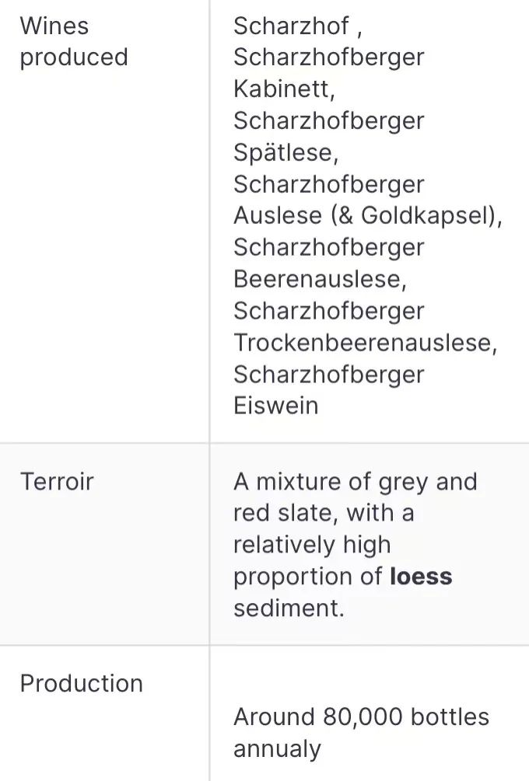Click the word Eiswein
The image size is (529, 781).
pyautogui.click(x=275, y=406)
